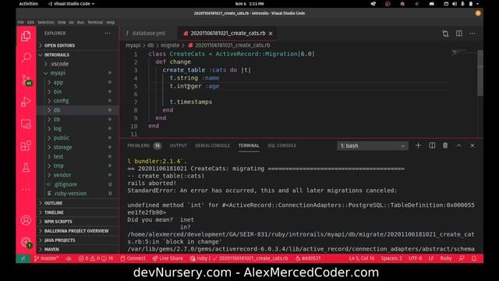Screen dimensions: 499x281
Task: Click Connect in status bar
Action: tap(133, 258)
